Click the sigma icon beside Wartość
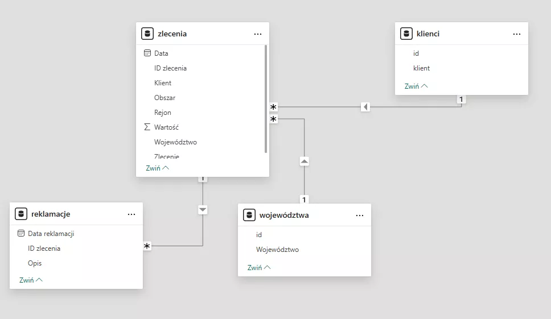 [147, 127]
